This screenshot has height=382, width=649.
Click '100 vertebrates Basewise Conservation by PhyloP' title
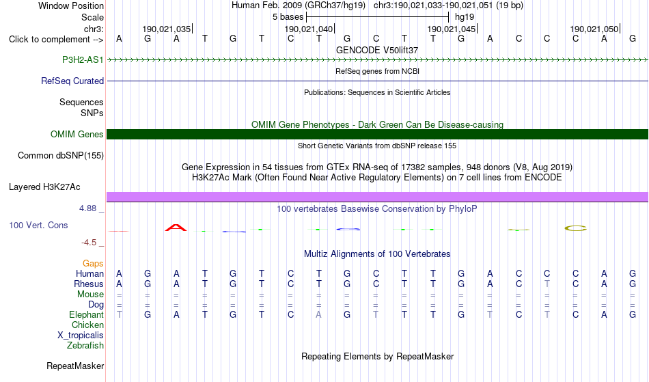[377, 209]
